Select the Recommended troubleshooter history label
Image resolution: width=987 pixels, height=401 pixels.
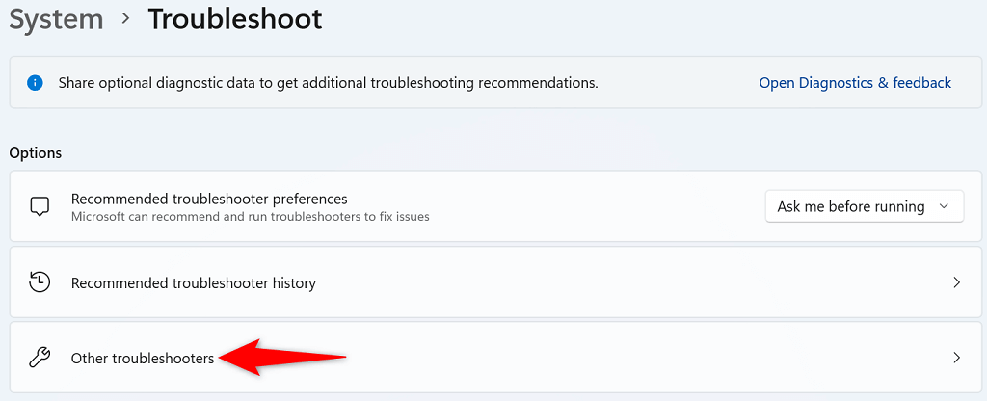click(x=194, y=283)
